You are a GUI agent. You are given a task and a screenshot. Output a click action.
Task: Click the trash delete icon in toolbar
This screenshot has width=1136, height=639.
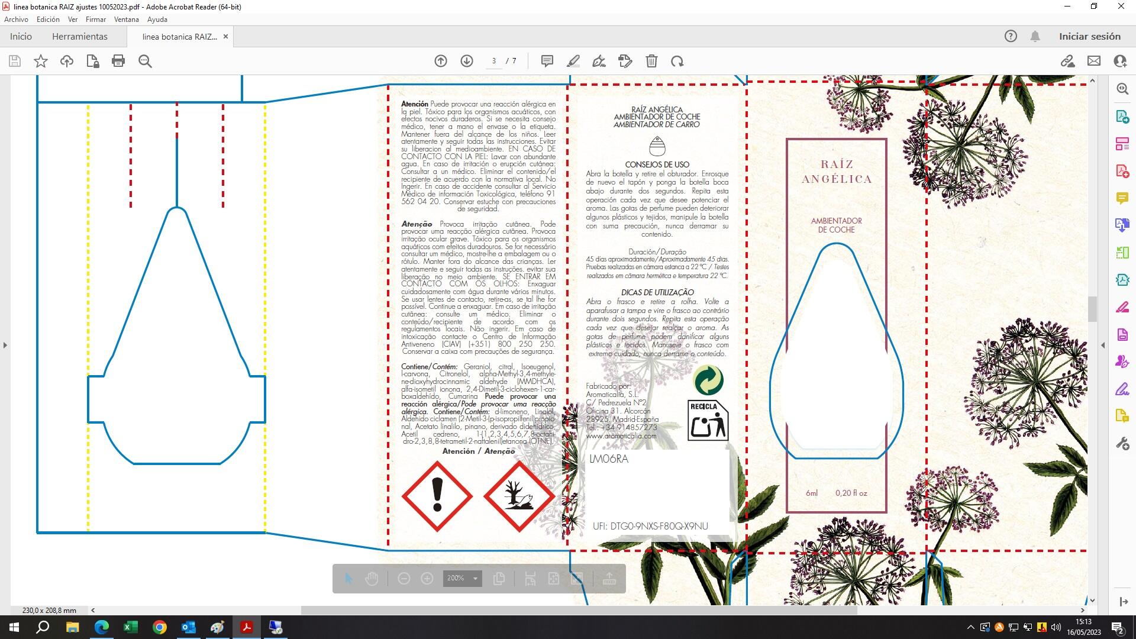click(651, 61)
